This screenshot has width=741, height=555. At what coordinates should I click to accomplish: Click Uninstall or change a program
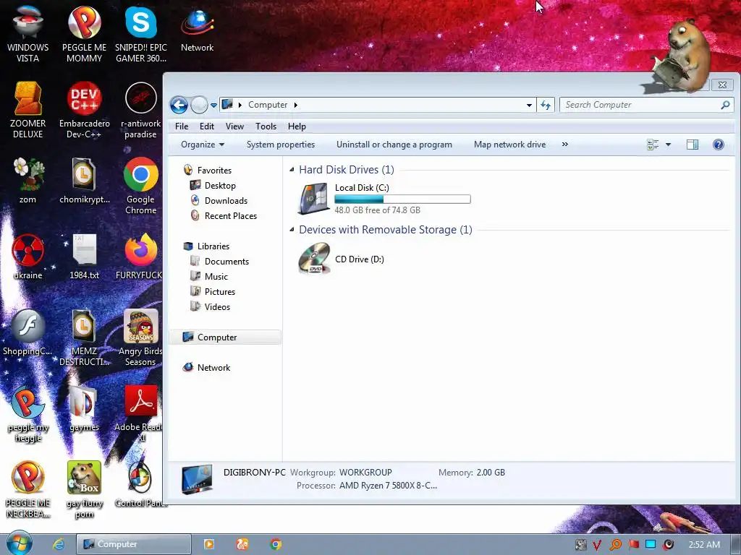(394, 145)
